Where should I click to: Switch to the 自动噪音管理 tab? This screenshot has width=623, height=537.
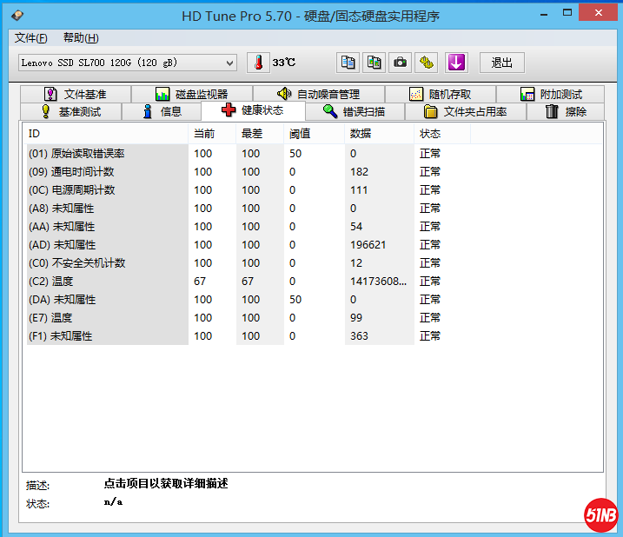point(318,94)
